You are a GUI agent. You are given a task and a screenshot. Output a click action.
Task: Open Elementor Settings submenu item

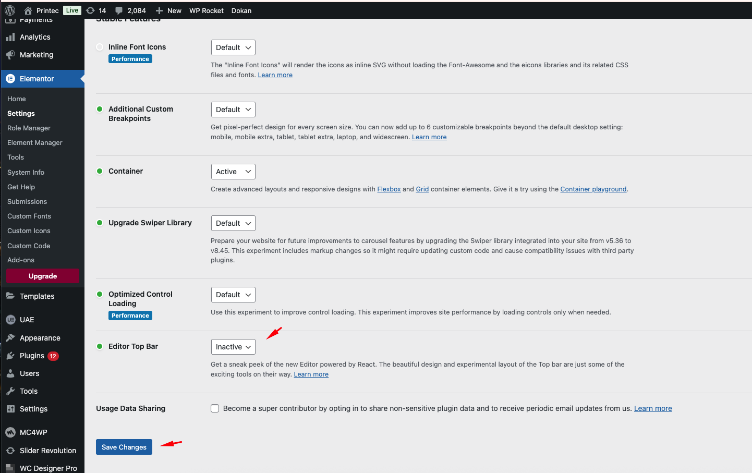21,113
